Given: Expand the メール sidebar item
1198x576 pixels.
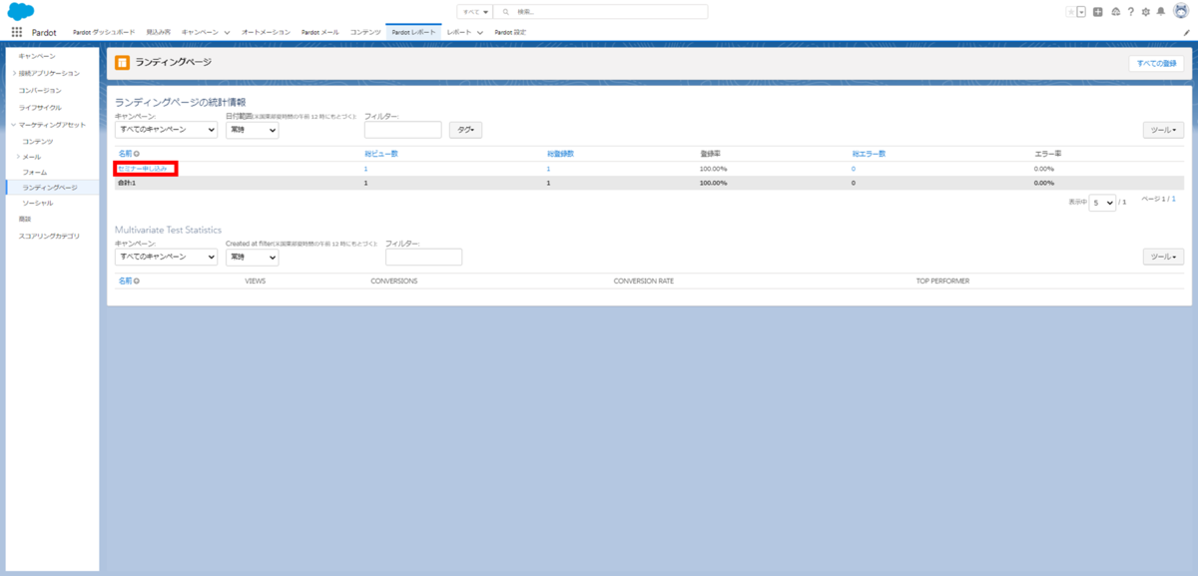Looking at the screenshot, I should (x=18, y=158).
